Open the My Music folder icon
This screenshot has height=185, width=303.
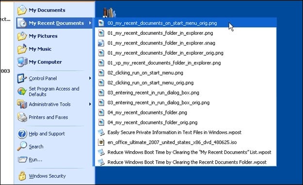[22, 49]
